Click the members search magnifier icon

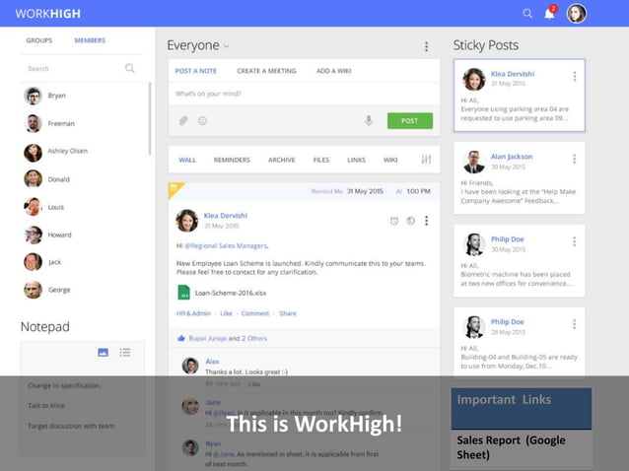pos(129,68)
